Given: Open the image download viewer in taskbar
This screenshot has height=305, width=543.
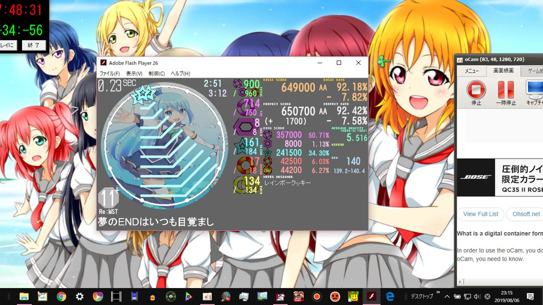Looking at the screenshot, I should point(262,297).
